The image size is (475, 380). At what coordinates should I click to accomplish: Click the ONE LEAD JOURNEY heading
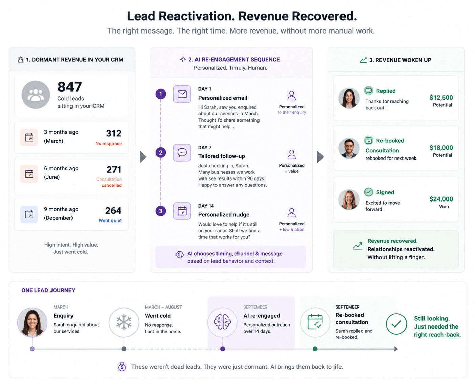(x=48, y=290)
